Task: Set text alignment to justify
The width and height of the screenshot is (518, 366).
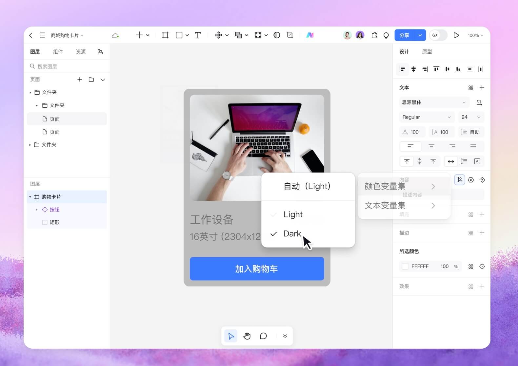Action: tap(473, 146)
